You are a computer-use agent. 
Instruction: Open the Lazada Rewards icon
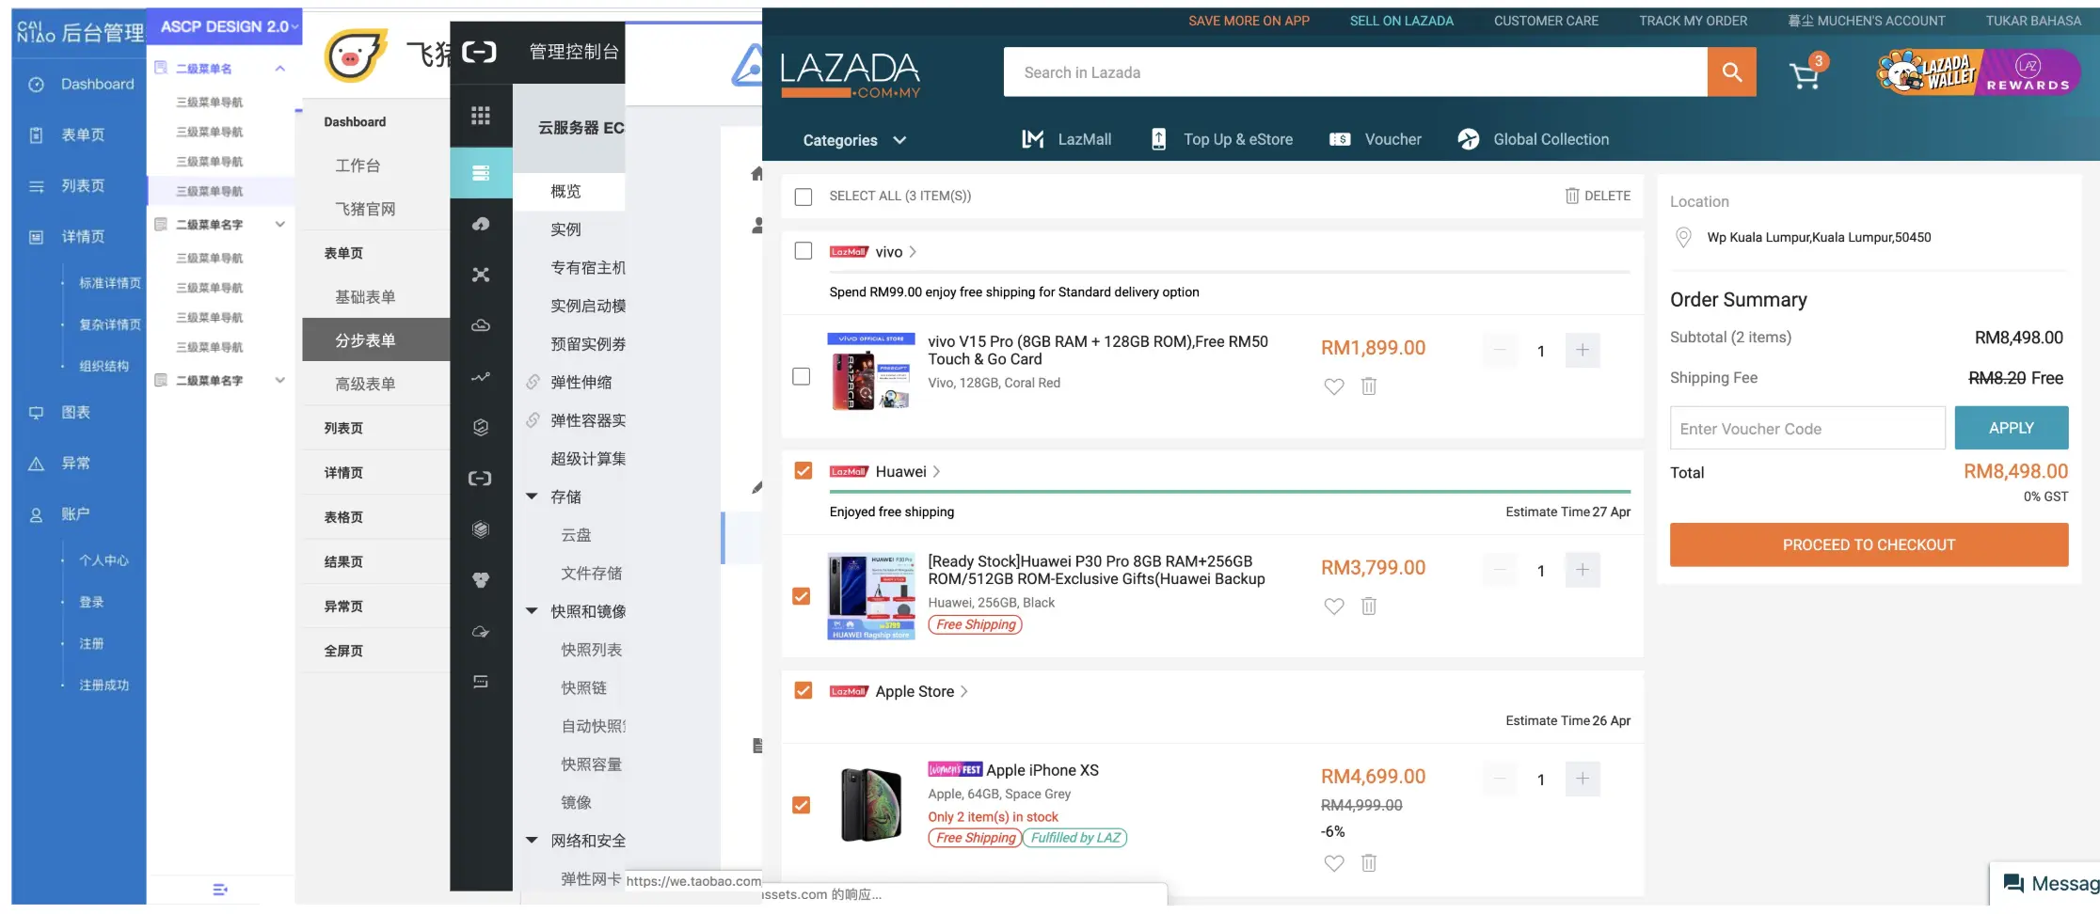[x=2029, y=72]
